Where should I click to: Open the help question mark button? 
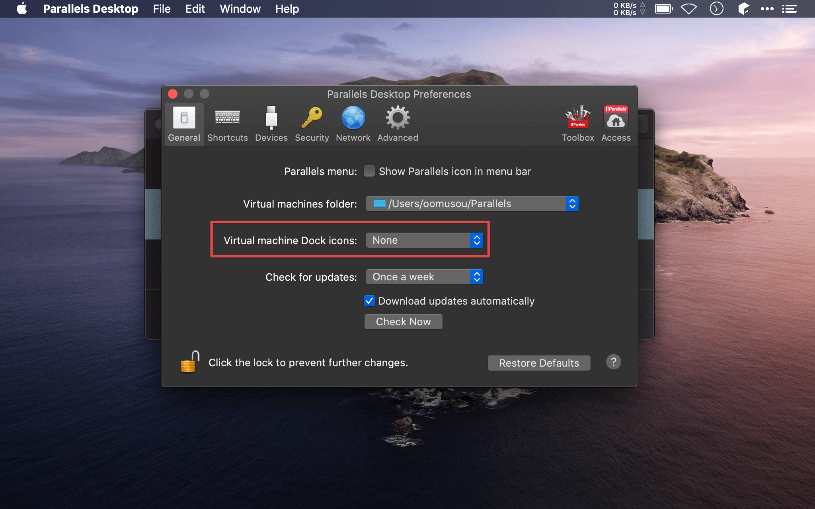click(x=613, y=362)
